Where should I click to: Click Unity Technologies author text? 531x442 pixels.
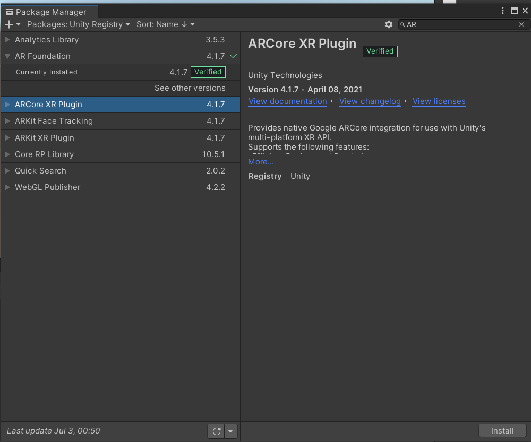pos(285,75)
